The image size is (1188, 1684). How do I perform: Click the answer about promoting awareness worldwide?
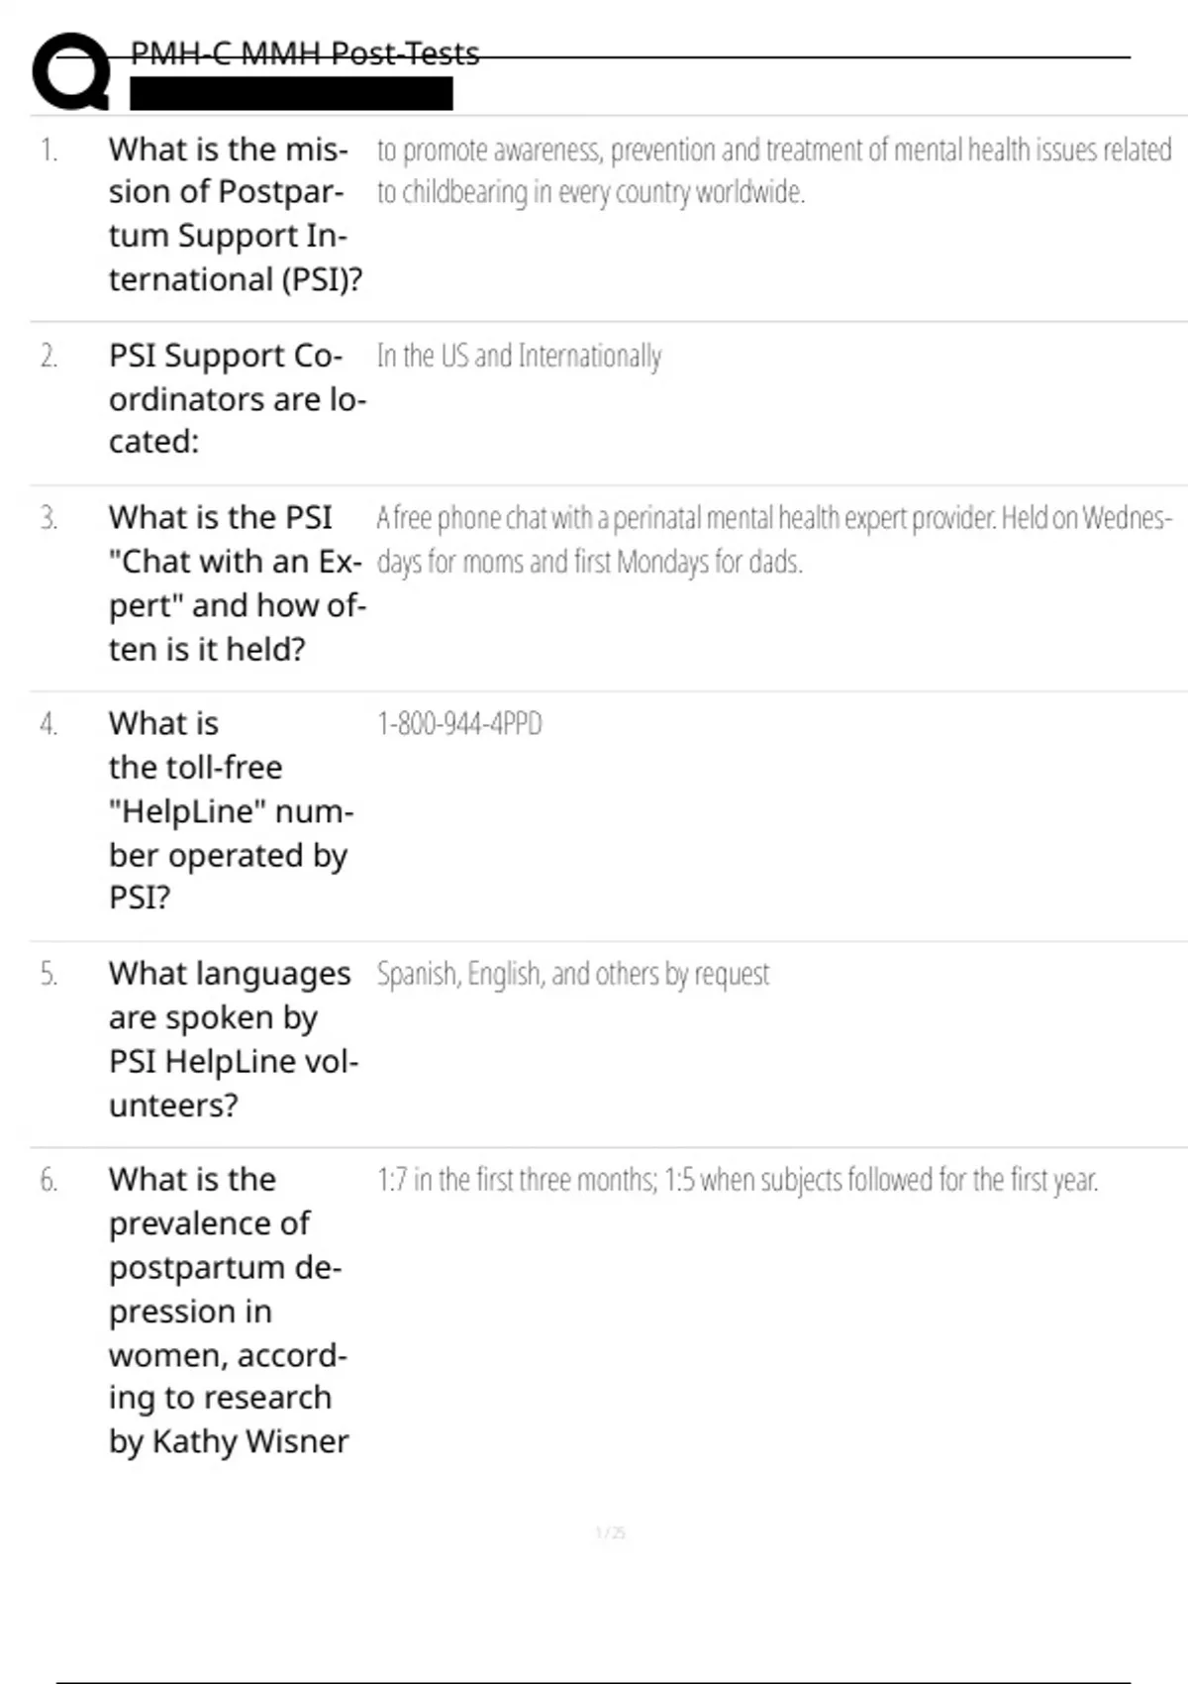click(773, 170)
